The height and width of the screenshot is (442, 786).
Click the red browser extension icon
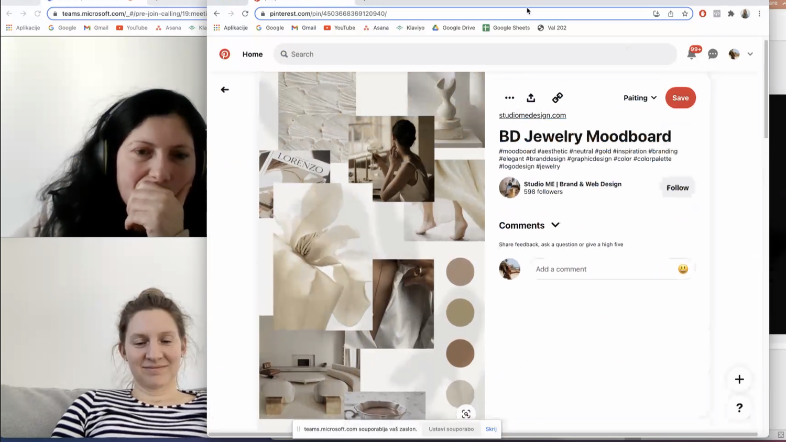tap(703, 14)
